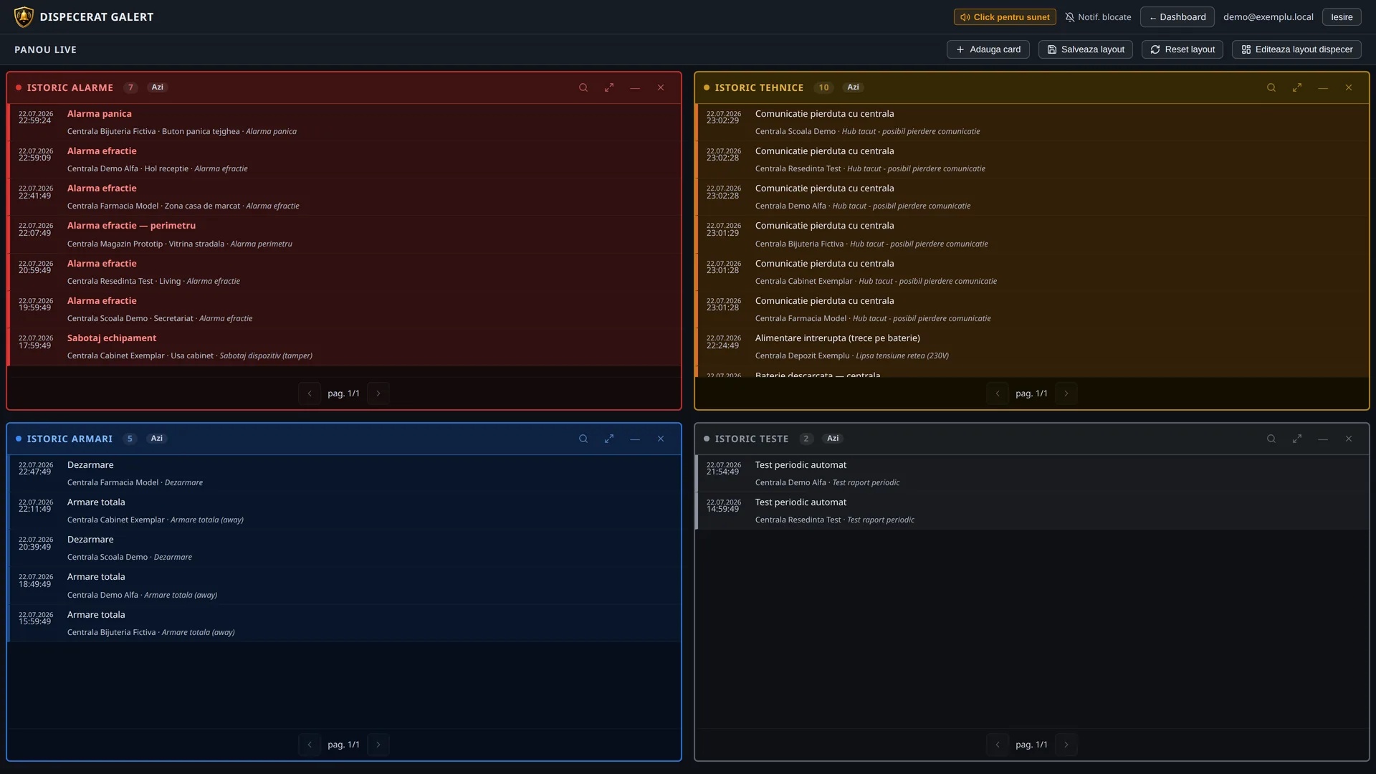Go to next page in Istoric Tehnice
This screenshot has height=774, width=1376.
(x=1066, y=393)
